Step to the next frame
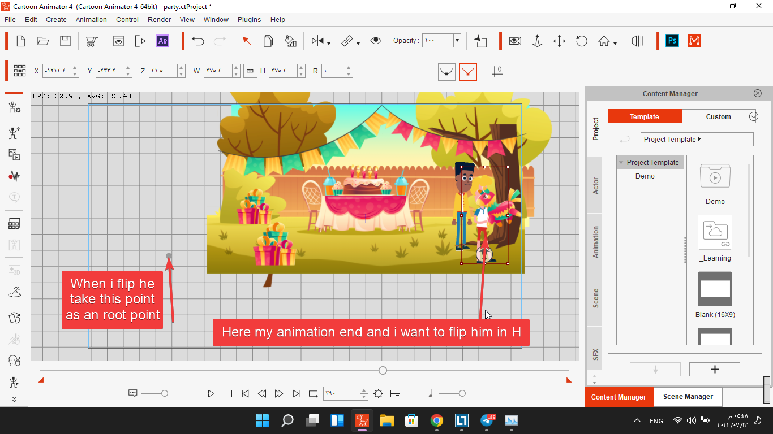Viewport: 773px width, 434px height. coord(279,393)
